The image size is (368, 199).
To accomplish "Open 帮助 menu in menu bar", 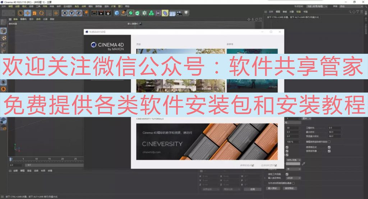I will [127, 6].
